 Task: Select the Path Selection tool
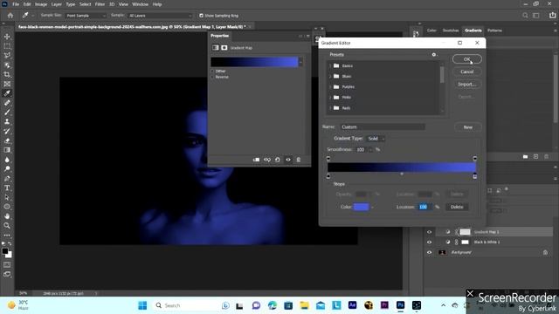(7, 197)
